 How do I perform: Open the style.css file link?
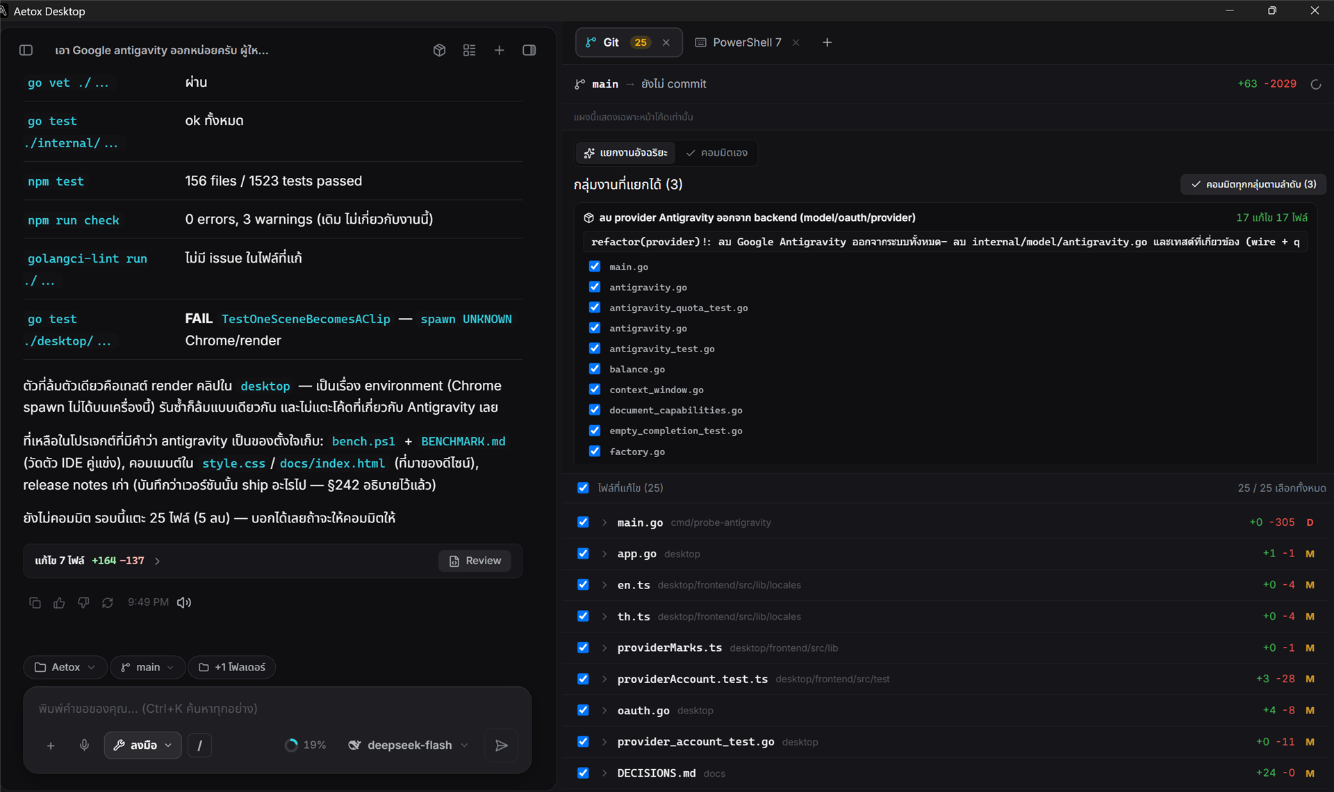tap(233, 463)
